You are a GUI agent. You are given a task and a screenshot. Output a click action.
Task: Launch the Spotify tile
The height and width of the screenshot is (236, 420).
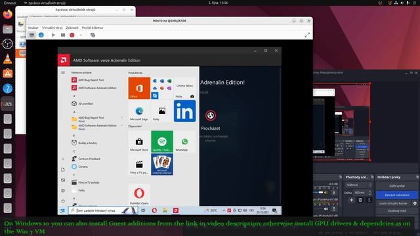162,142
